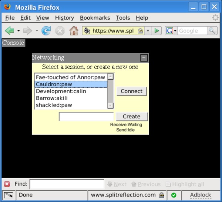The width and height of the screenshot is (222, 202).
Task: Click www.splitreflection.com in status bar
Action: point(123,195)
